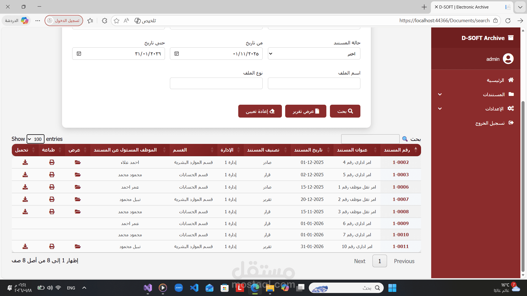Click the 'اسم الملف' text field

(314, 83)
